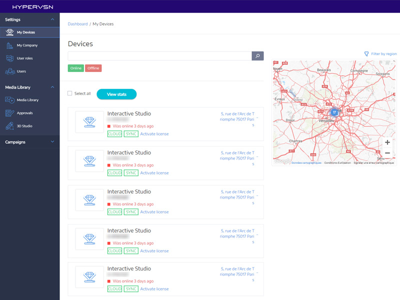Image resolution: width=400 pixels, height=300 pixels.
Task: Open address link of fourth device
Action: (237, 236)
